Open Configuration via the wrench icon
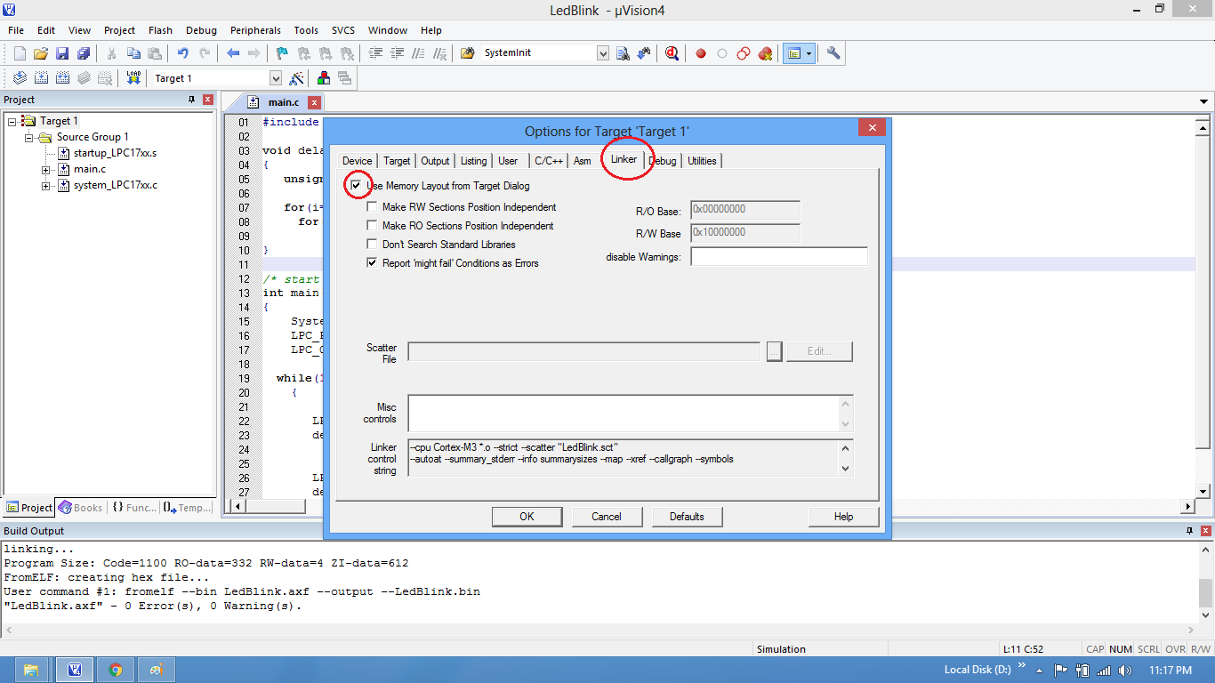 pyautogui.click(x=833, y=53)
